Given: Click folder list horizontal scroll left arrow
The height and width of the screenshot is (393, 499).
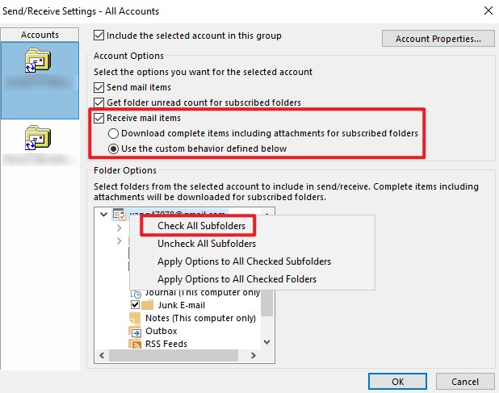Looking at the screenshot, I should 102,355.
